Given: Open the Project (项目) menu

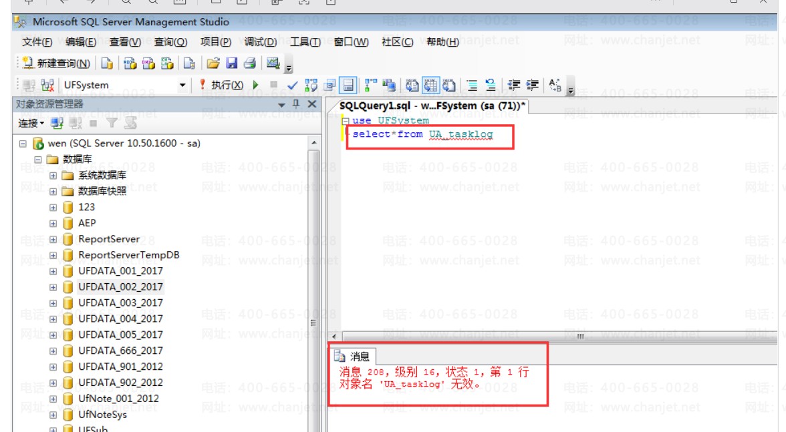Looking at the screenshot, I should [x=215, y=42].
